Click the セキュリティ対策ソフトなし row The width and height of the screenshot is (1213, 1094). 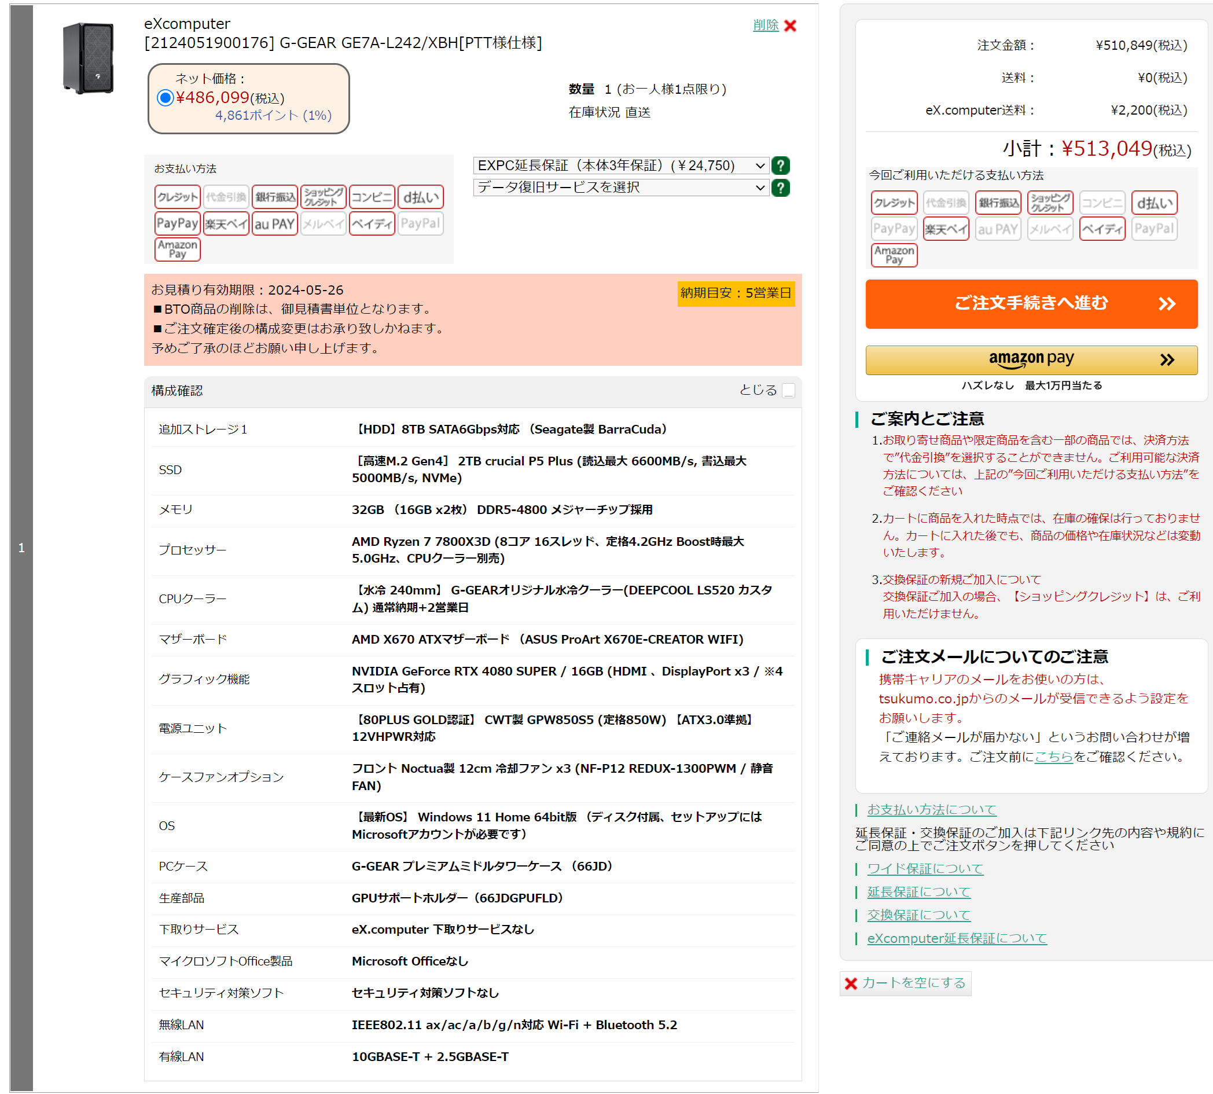tap(472, 993)
